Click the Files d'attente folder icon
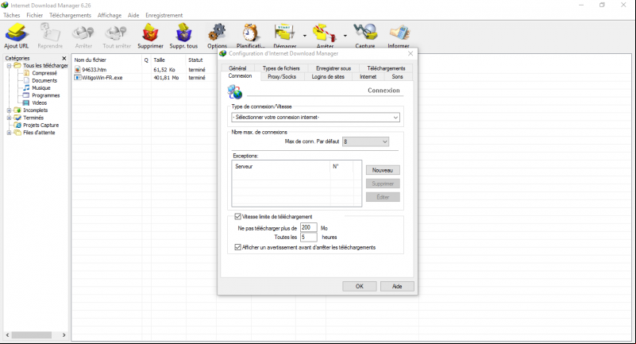This screenshot has height=344, width=636. coord(17,132)
